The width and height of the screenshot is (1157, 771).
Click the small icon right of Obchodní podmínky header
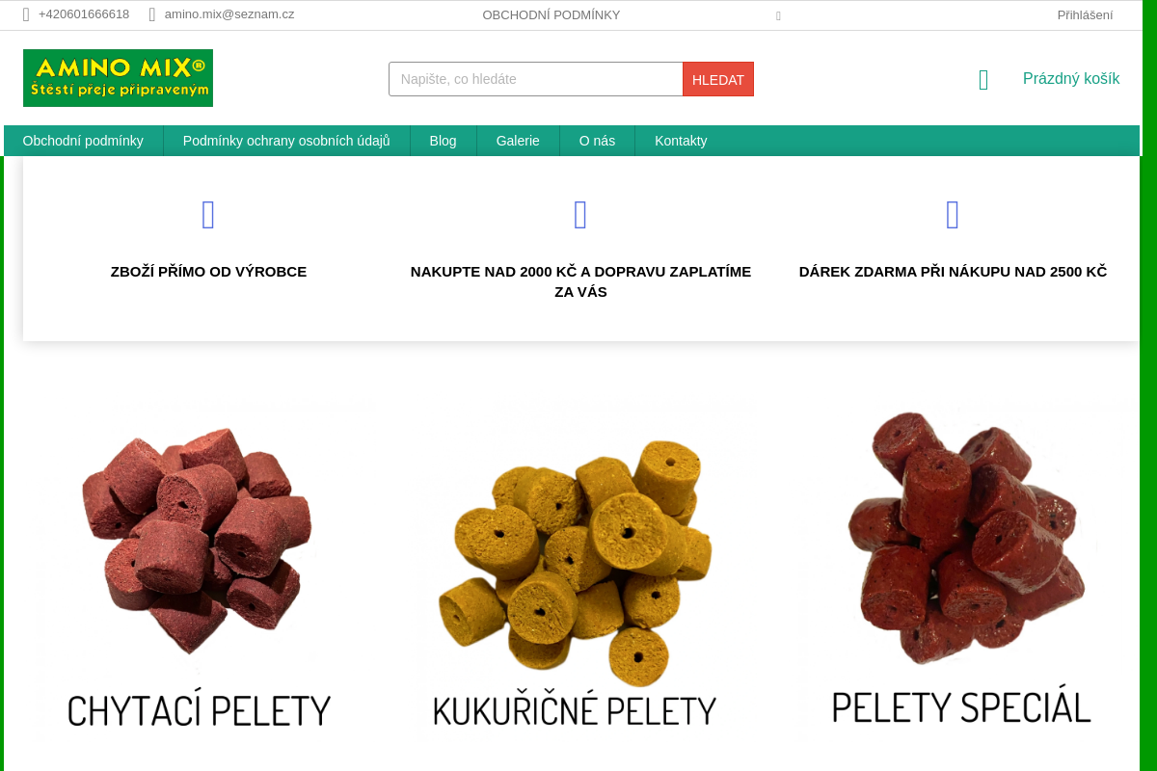(x=778, y=15)
